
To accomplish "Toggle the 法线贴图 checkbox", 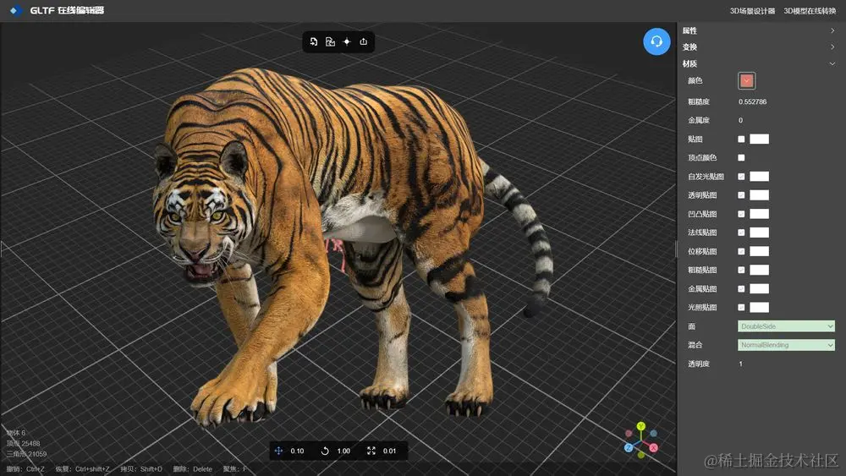I will pos(741,233).
